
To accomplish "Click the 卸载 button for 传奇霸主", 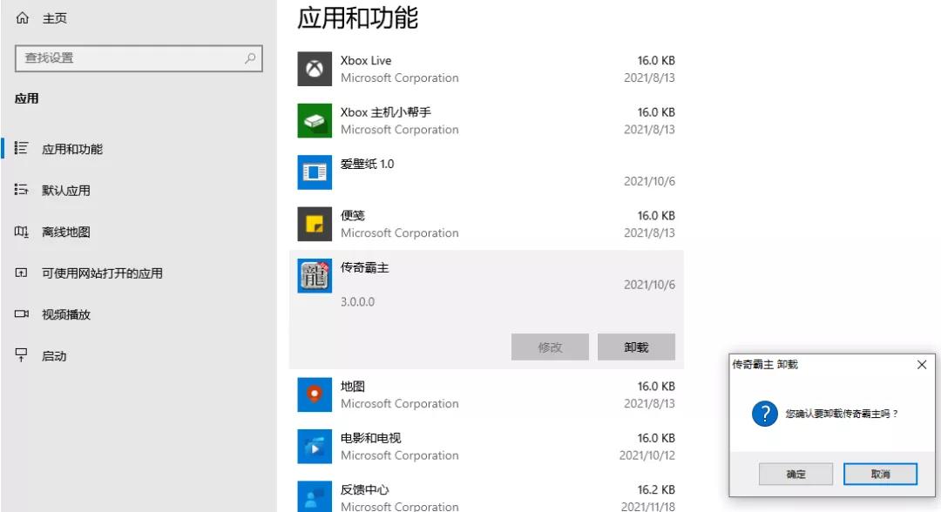I will point(635,347).
